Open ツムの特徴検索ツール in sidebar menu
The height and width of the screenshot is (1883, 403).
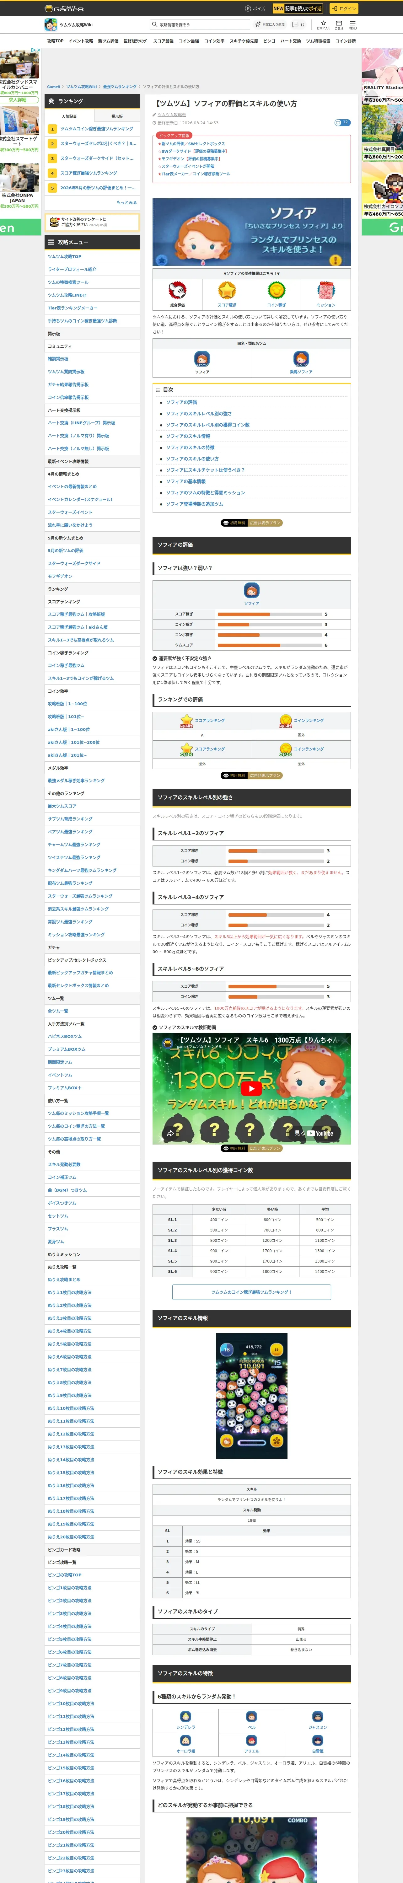pyautogui.click(x=68, y=282)
